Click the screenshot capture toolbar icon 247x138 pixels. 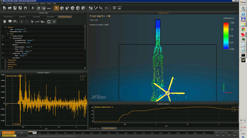[114, 8]
